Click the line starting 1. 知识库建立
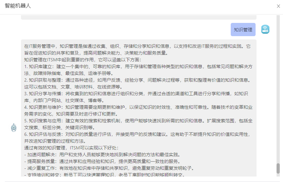283x182 pixels. tap(138, 66)
